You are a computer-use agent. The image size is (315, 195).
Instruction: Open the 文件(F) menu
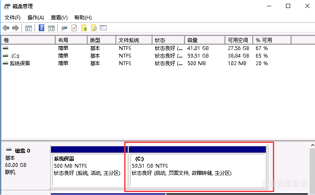[13, 18]
